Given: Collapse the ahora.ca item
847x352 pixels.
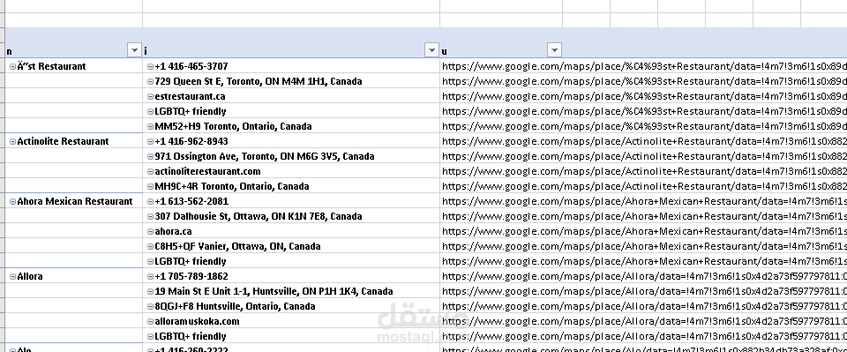Looking at the screenshot, I should pyautogui.click(x=151, y=232).
